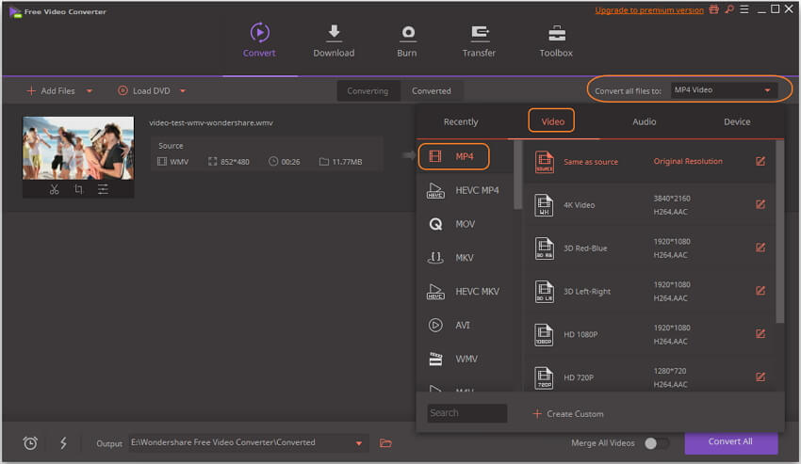Select the WMV format
The image size is (801, 464).
[x=465, y=359]
